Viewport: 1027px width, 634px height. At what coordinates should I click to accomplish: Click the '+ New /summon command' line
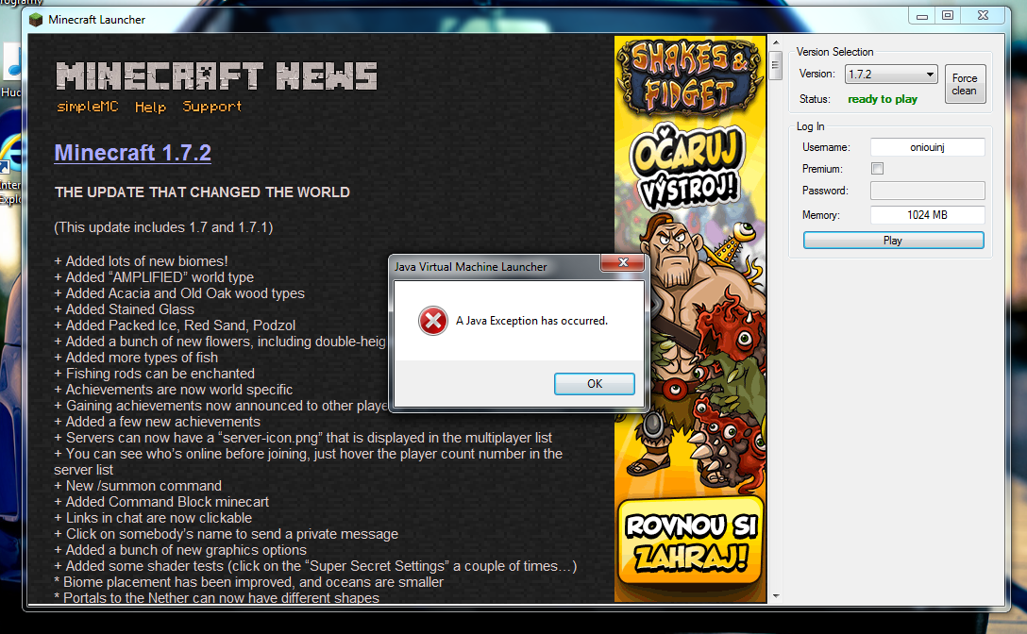pyautogui.click(x=138, y=486)
